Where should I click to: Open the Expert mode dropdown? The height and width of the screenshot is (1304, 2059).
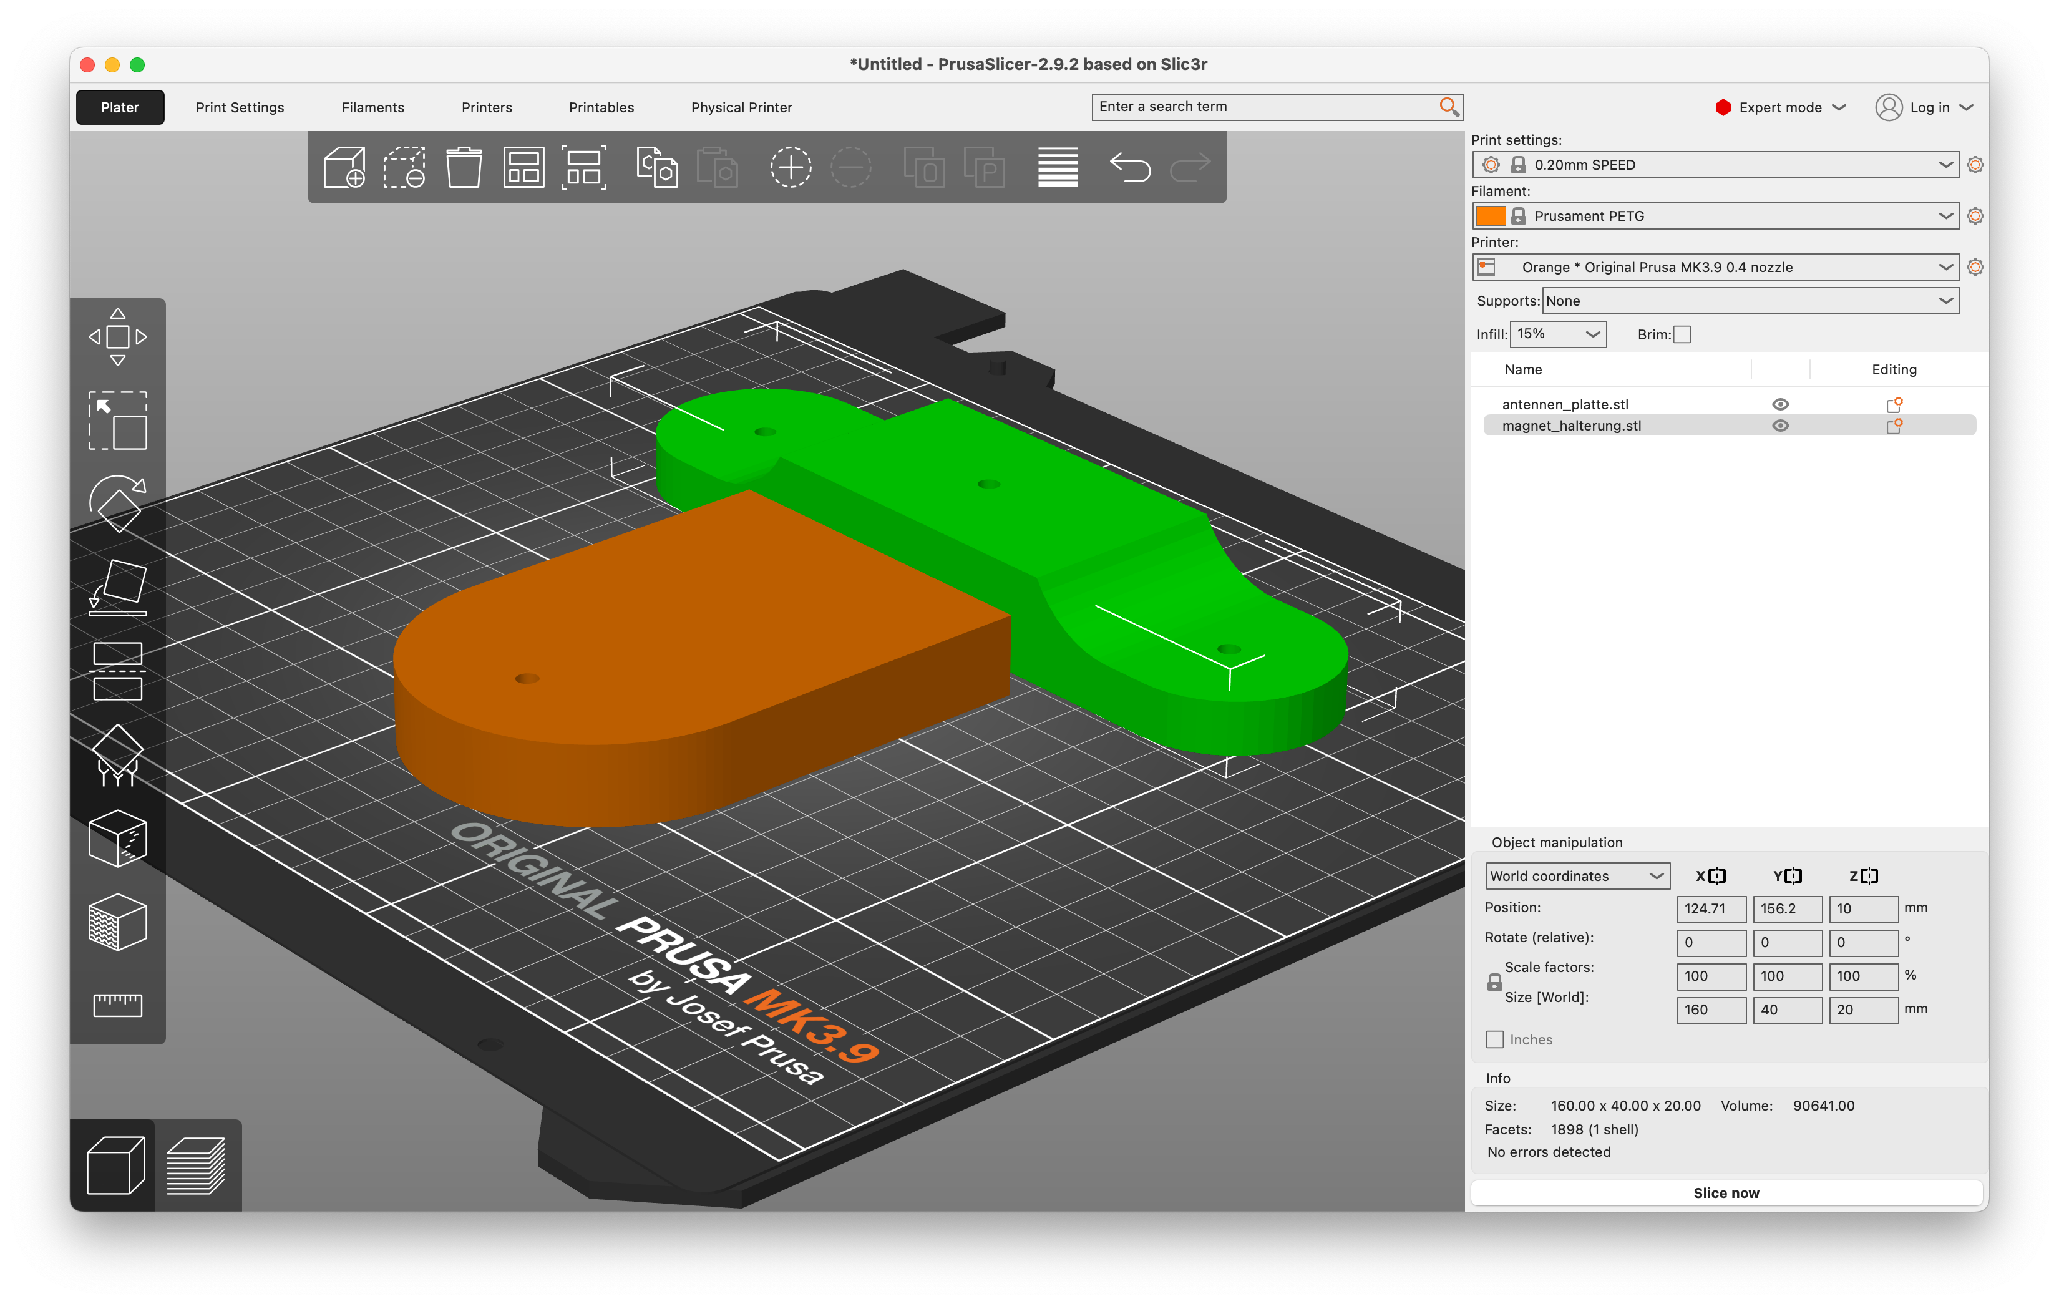coord(1780,107)
